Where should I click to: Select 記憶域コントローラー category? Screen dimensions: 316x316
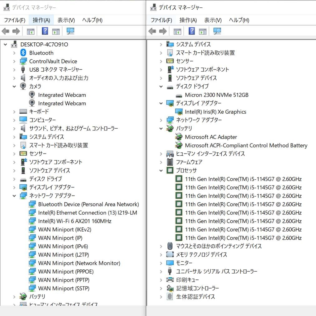[197, 288]
